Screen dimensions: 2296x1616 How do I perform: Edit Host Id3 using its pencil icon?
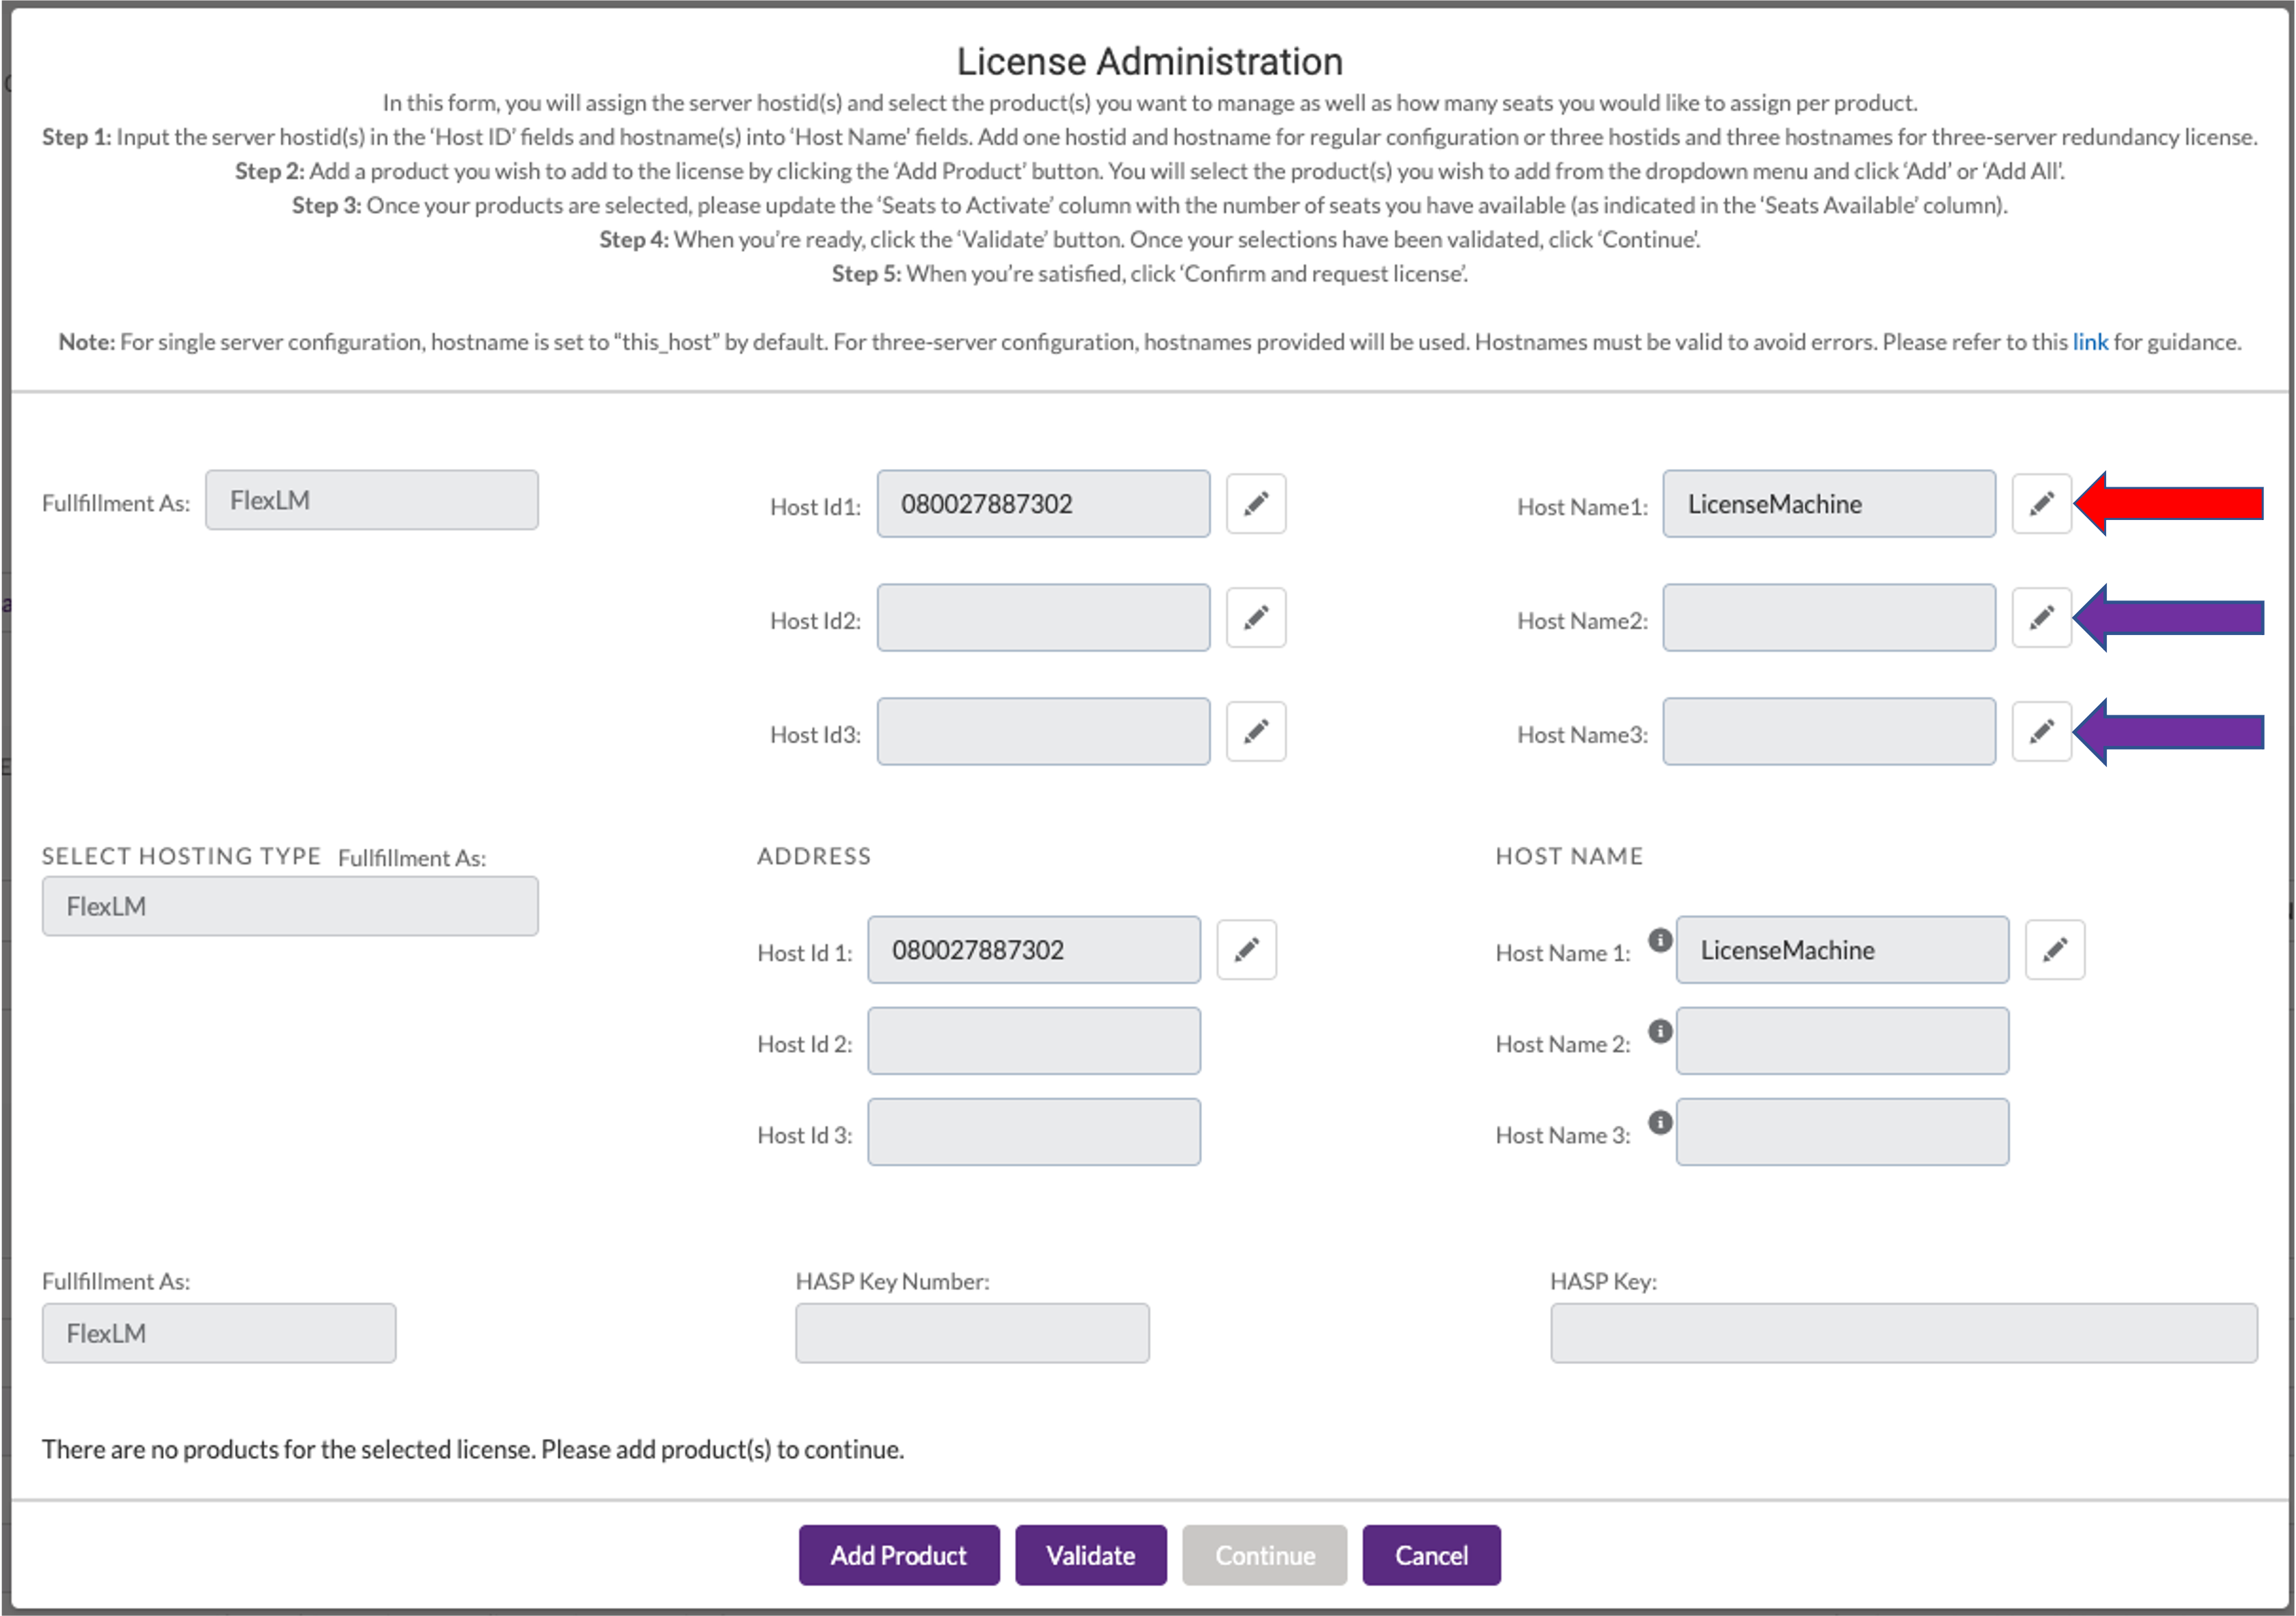point(1256,732)
